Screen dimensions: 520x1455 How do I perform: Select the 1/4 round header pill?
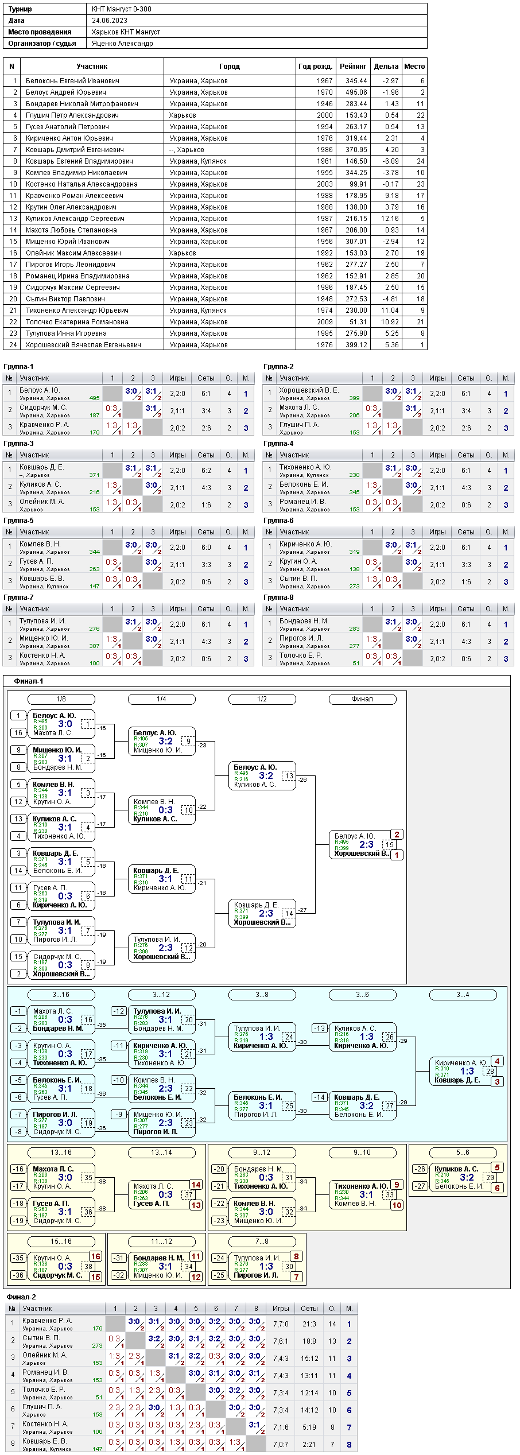[x=162, y=699]
